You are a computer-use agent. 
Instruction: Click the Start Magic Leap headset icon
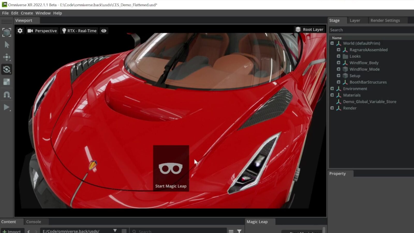171,169
